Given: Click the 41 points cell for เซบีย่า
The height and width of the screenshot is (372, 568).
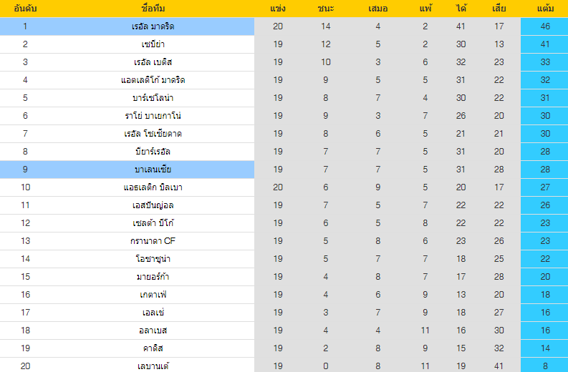Looking at the screenshot, I should click(545, 44).
